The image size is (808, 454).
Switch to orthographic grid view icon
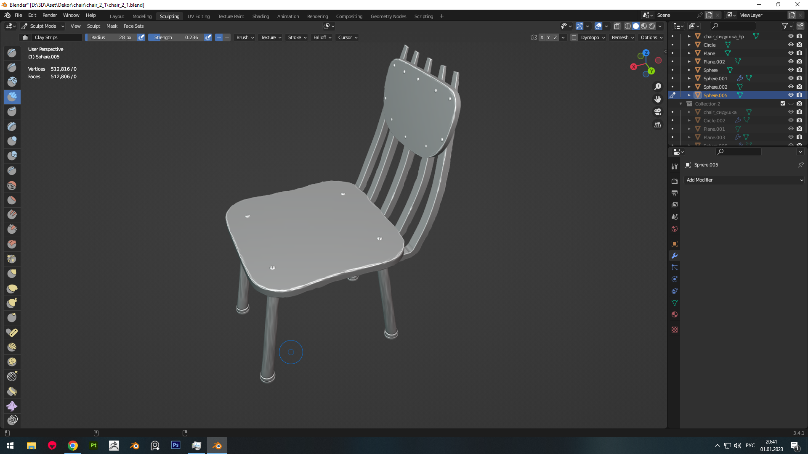[658, 125]
